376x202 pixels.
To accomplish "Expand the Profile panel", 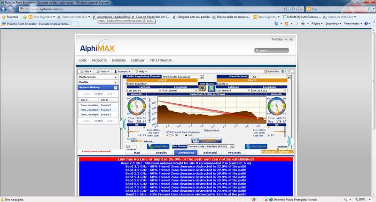I will (116, 82).
